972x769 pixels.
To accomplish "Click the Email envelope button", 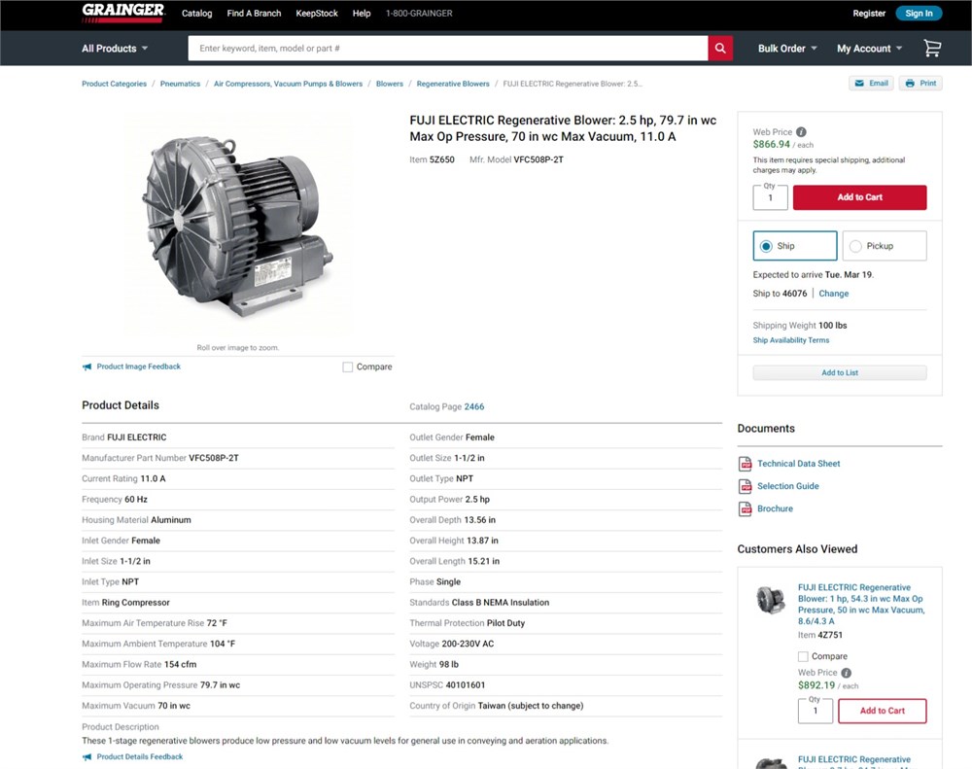I will click(871, 83).
